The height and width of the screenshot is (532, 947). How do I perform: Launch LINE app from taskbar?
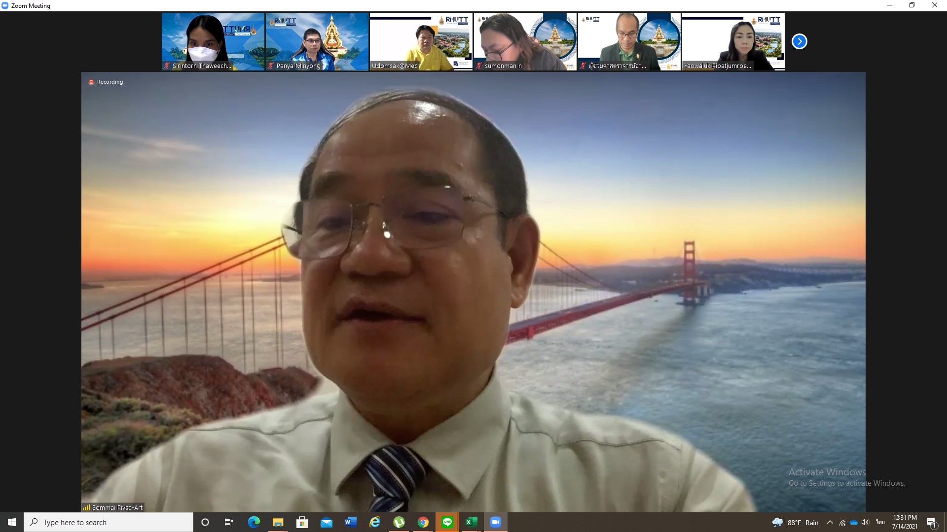point(447,522)
